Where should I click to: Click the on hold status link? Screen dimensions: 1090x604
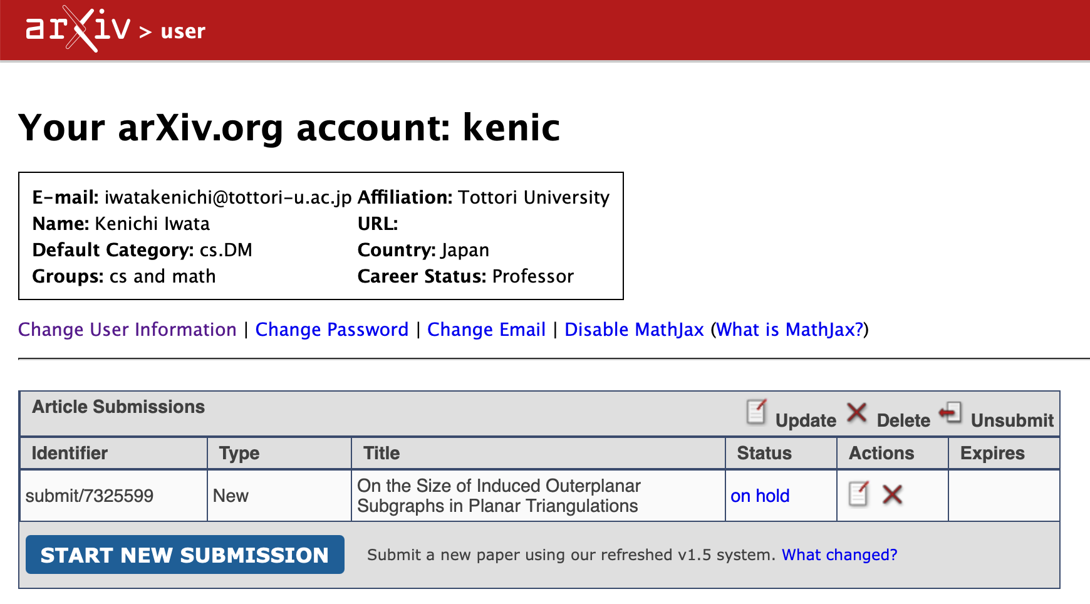click(759, 496)
